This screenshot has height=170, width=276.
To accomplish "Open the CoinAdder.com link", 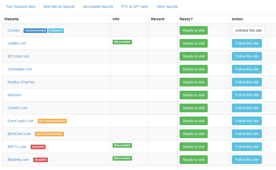I will pos(20,69).
